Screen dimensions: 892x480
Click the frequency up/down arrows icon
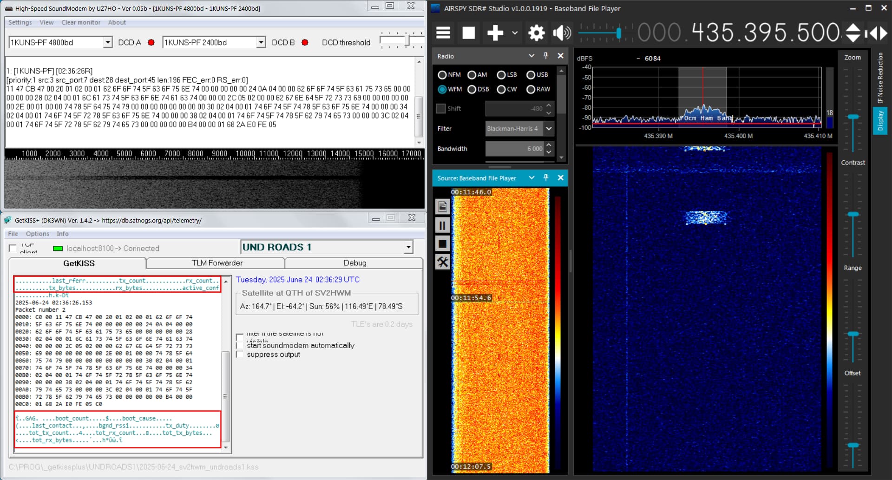click(x=853, y=33)
